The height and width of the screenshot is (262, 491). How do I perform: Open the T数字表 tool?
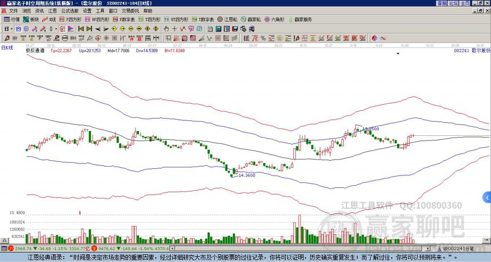coord(203,19)
